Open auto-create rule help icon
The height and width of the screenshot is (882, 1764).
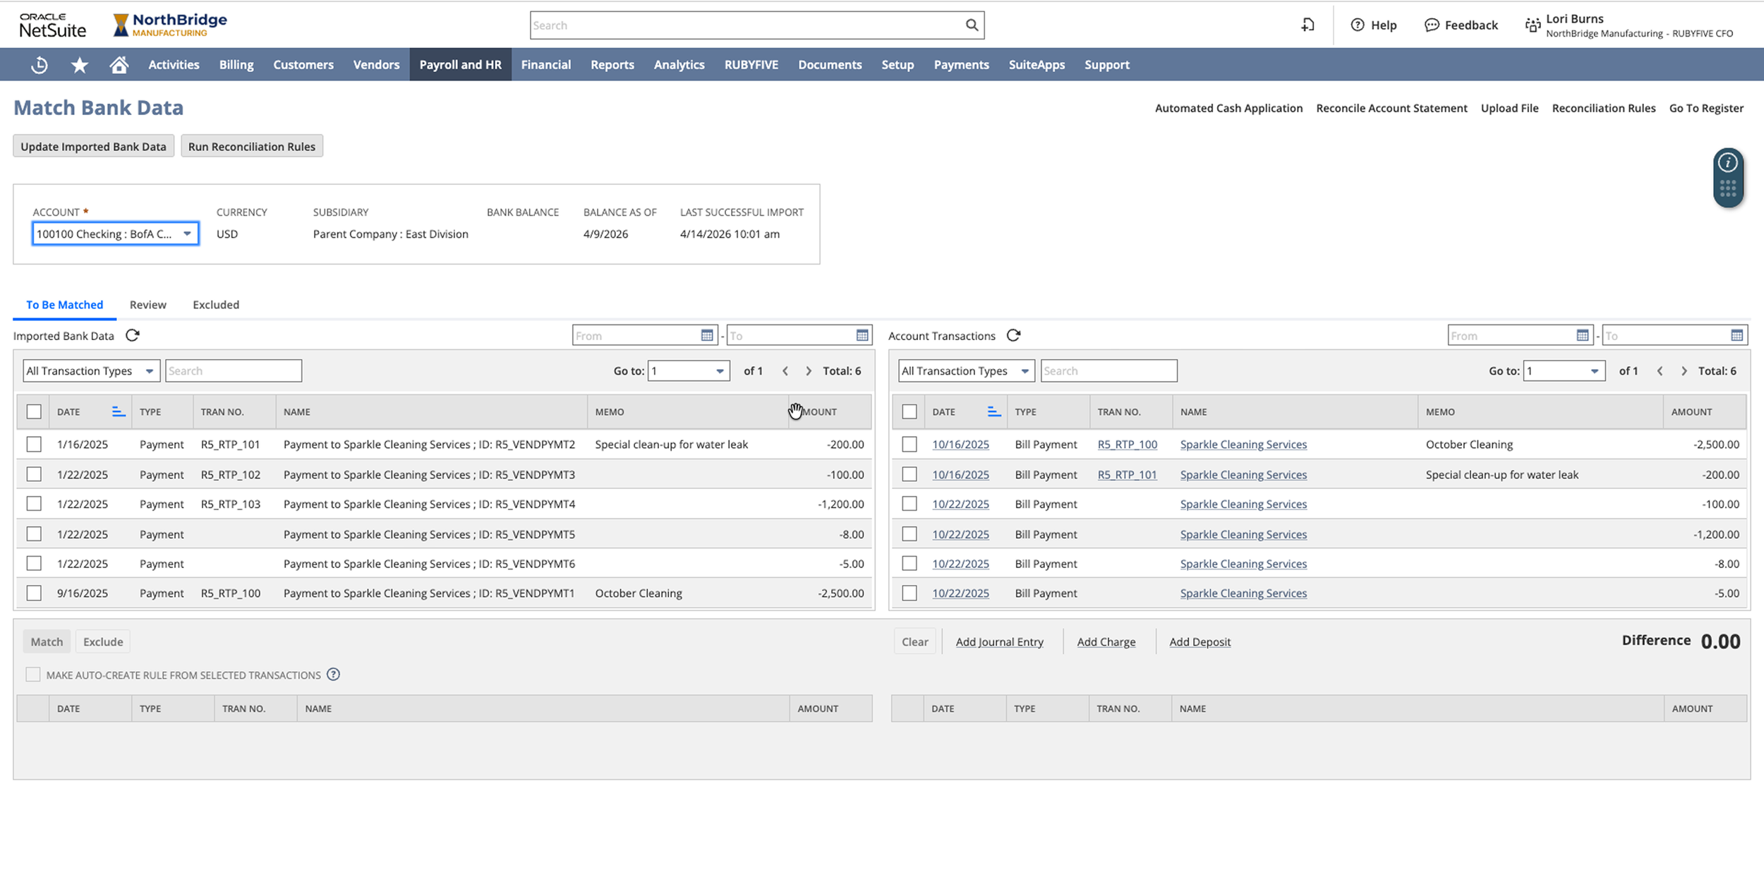334,675
